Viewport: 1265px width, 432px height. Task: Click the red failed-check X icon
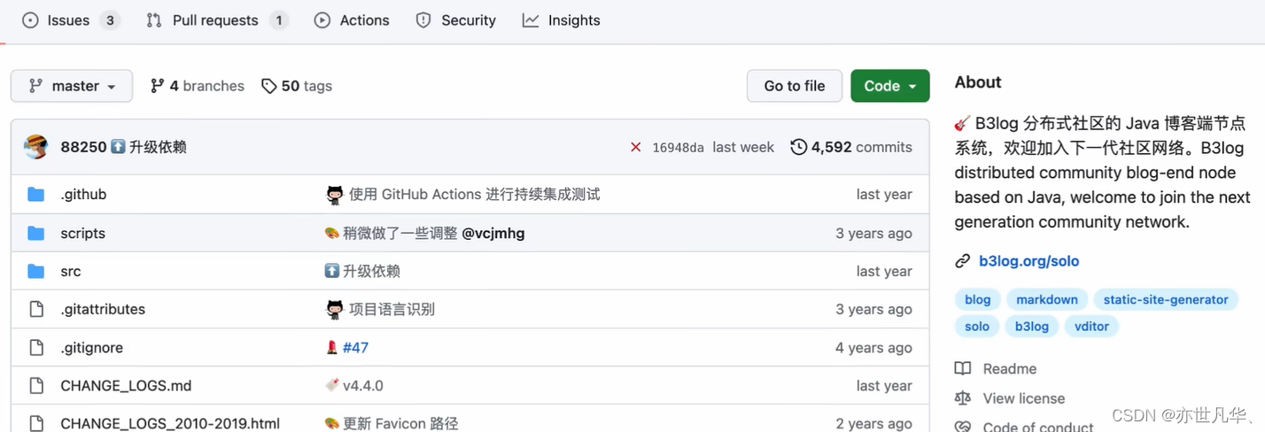tap(635, 148)
